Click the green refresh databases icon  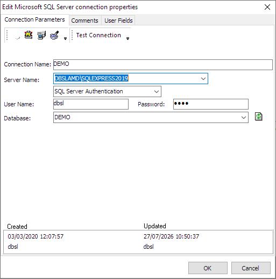click(x=258, y=117)
